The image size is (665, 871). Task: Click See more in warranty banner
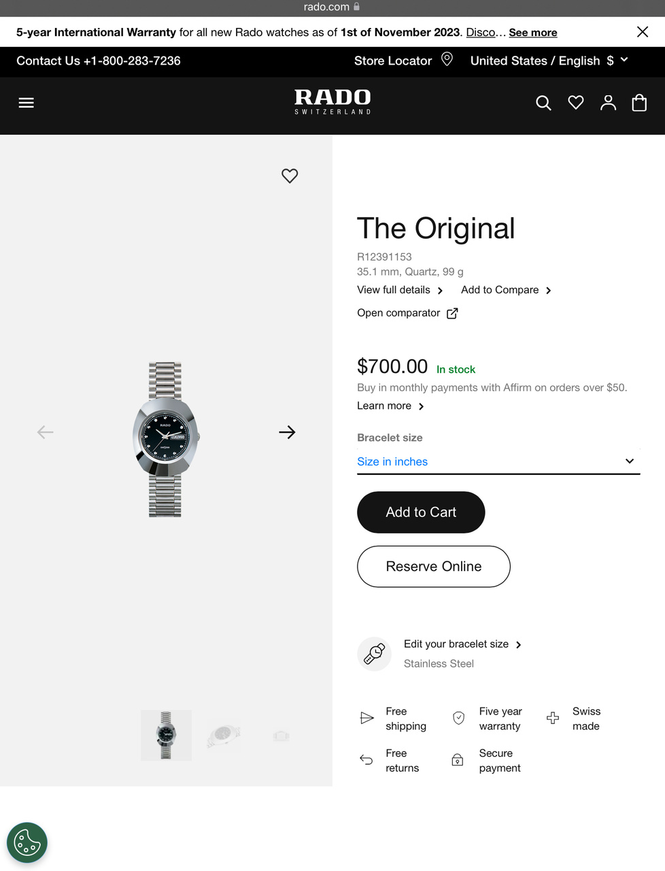533,33
